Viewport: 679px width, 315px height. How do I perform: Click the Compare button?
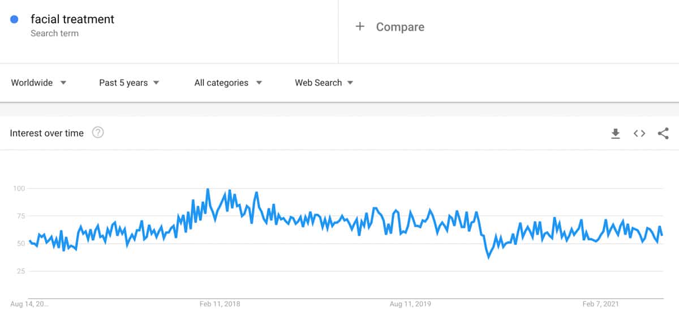tap(399, 27)
